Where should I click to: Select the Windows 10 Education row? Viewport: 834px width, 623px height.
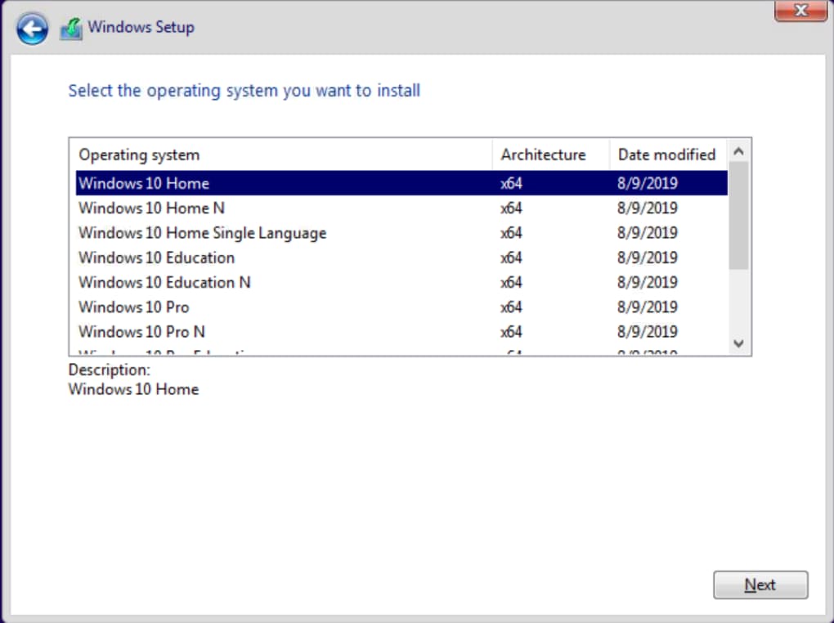(x=156, y=258)
